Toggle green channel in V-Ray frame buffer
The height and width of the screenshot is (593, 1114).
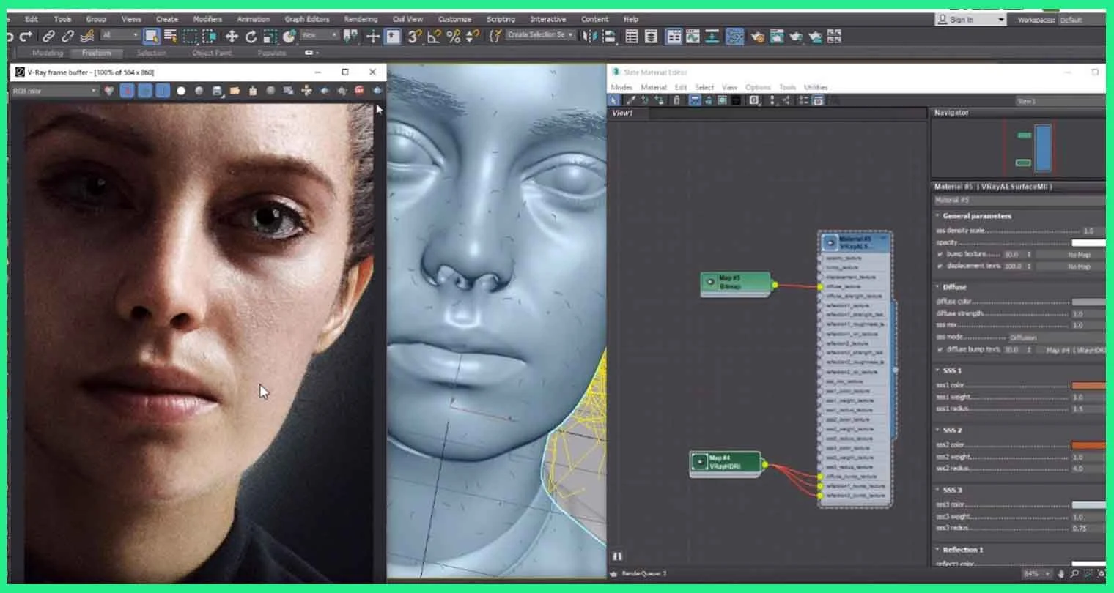point(145,91)
